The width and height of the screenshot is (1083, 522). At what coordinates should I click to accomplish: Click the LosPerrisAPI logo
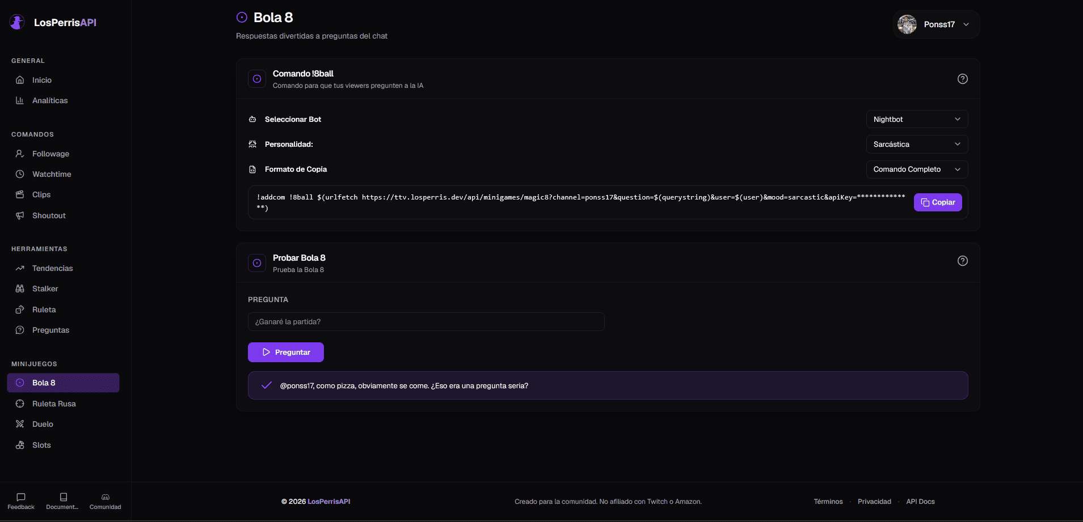[x=53, y=23]
